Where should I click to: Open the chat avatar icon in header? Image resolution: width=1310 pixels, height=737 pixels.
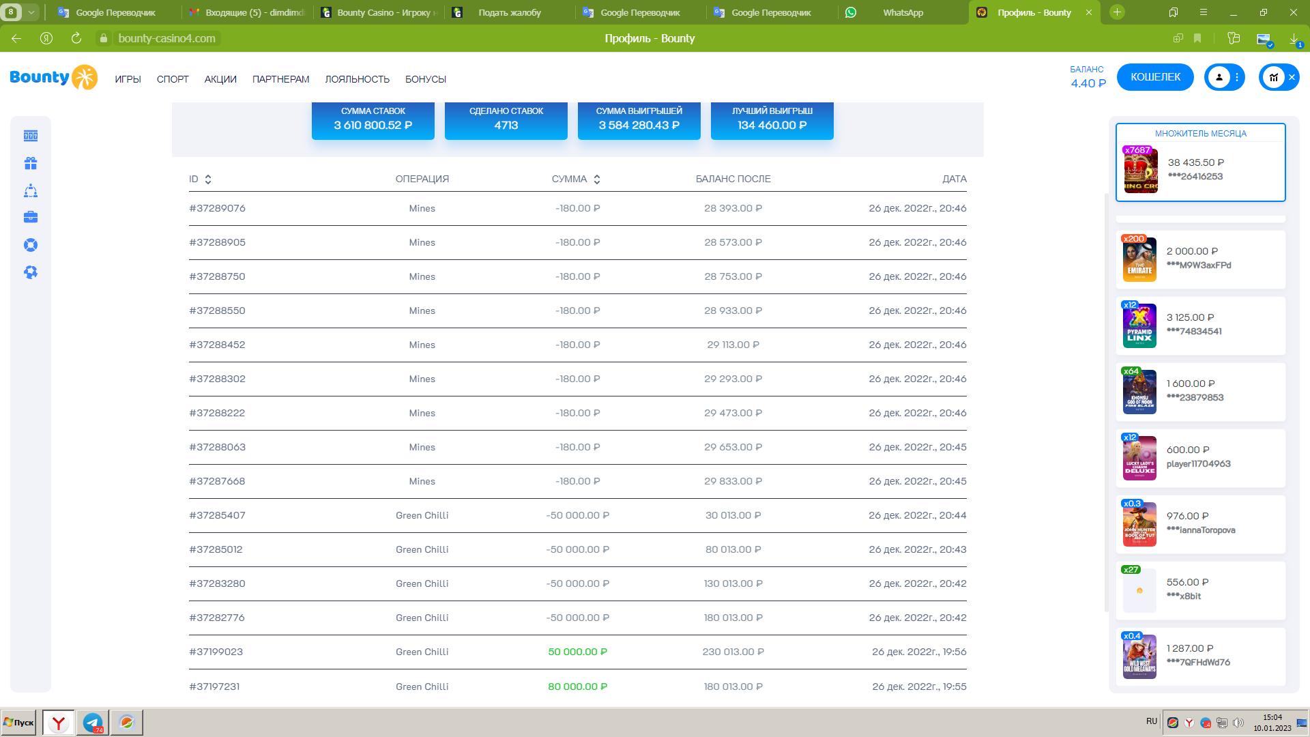click(1273, 77)
